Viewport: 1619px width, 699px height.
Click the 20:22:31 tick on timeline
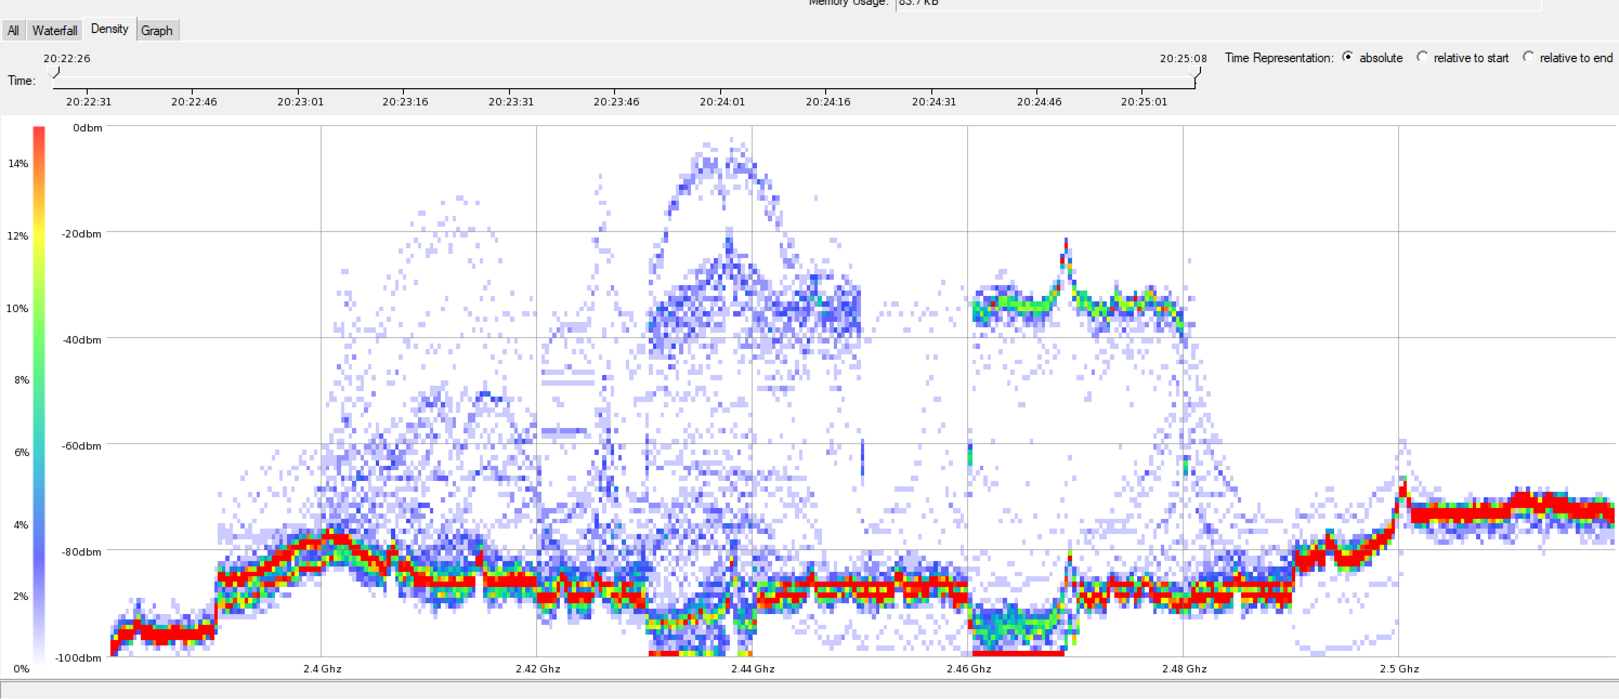pos(88,101)
